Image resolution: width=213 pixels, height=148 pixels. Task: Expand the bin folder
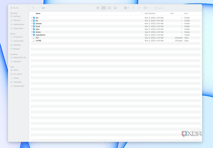(x=31, y=18)
